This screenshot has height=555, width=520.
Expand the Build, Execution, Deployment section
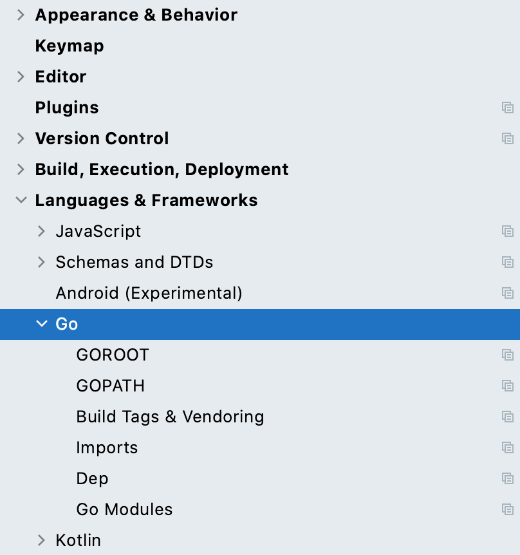pyautogui.click(x=21, y=169)
